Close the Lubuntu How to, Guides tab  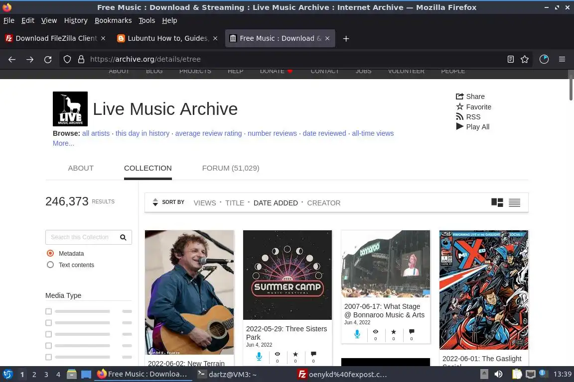(x=215, y=38)
